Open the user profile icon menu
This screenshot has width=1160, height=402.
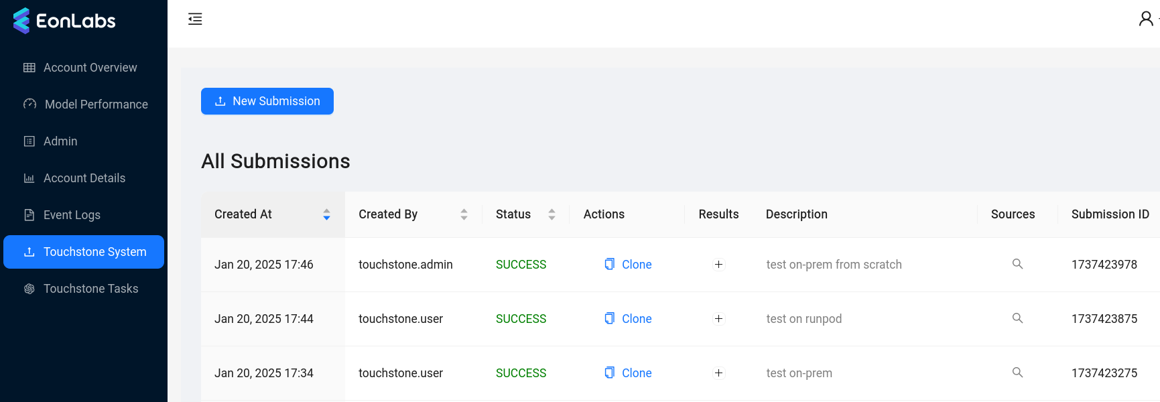tap(1145, 19)
